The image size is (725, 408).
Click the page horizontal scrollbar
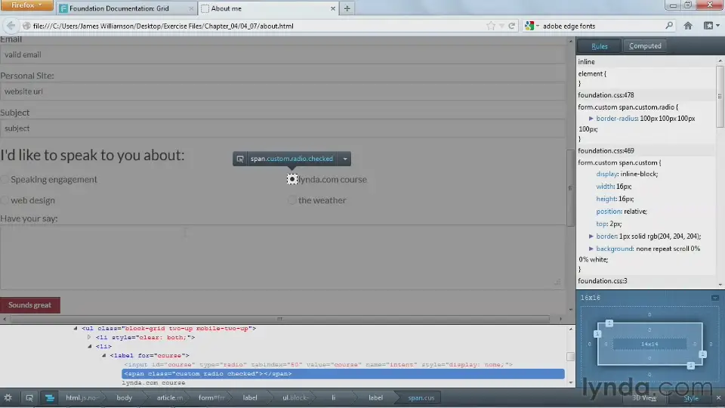coord(279,319)
